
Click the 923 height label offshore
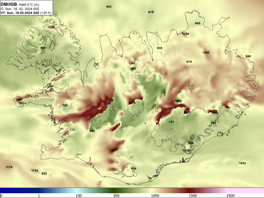pos(44,174)
